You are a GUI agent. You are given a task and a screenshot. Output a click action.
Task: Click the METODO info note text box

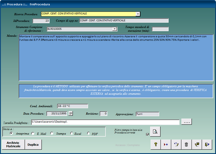click(116, 91)
